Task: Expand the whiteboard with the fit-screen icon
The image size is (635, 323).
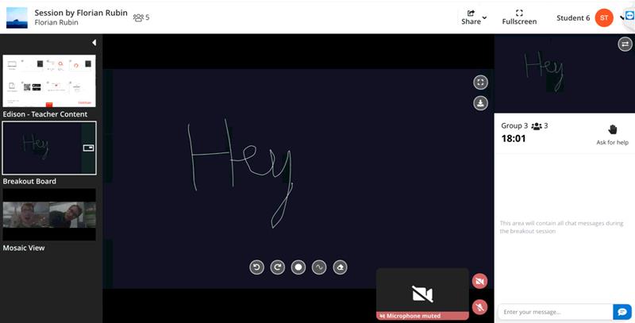Action: pyautogui.click(x=480, y=83)
